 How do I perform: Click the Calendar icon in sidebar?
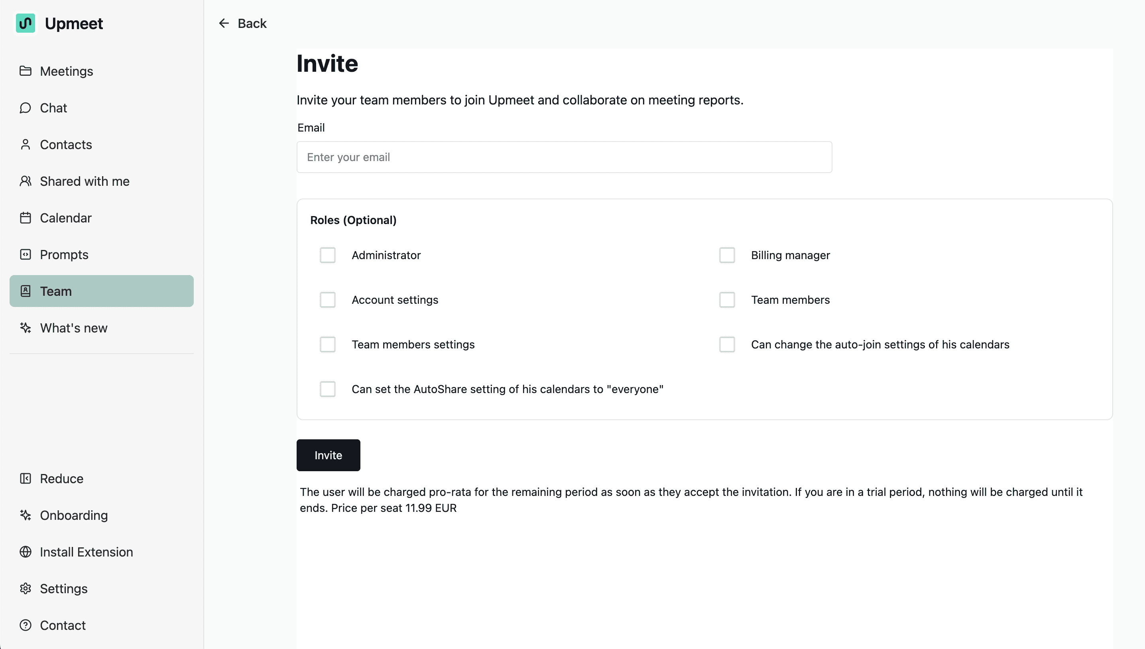coord(26,218)
